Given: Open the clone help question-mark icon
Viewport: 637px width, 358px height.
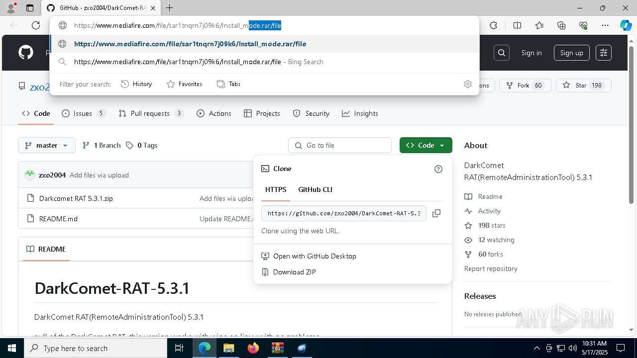Looking at the screenshot, I should pos(438,169).
